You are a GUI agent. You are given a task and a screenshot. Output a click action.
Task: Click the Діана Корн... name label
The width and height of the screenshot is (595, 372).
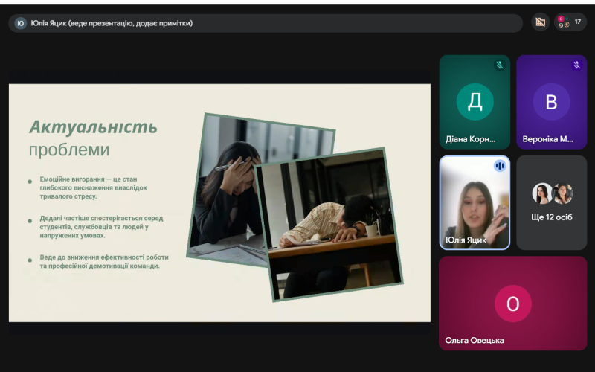pos(470,139)
